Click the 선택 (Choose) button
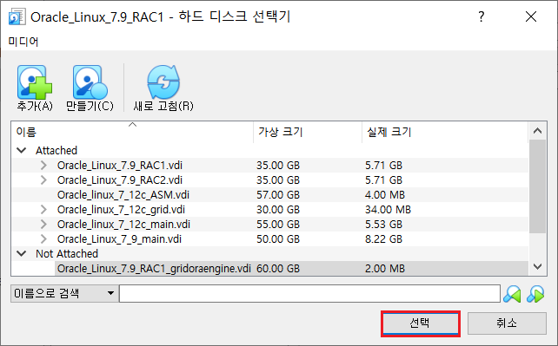The image size is (558, 346). click(421, 323)
